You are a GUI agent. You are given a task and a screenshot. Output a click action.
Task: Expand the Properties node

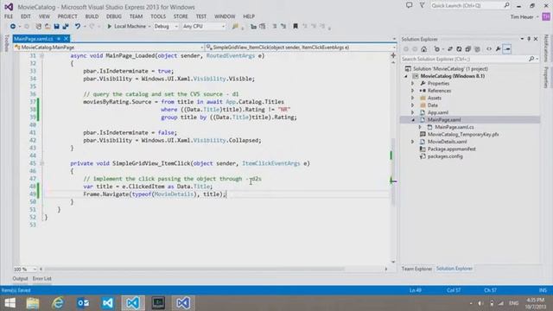(x=413, y=84)
